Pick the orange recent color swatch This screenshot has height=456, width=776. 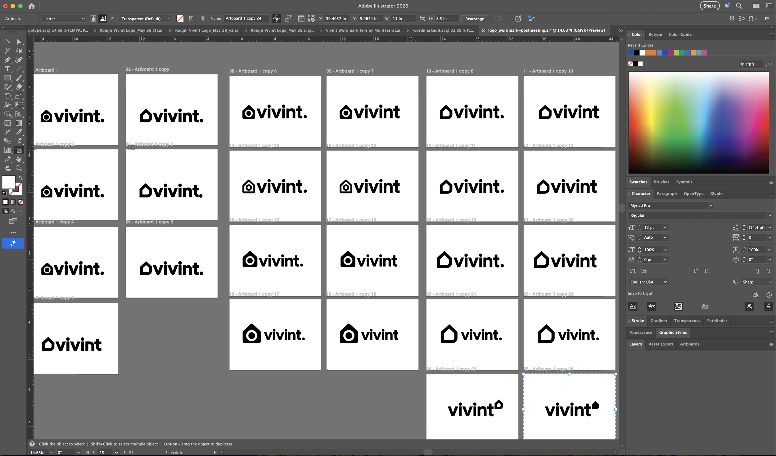(x=648, y=53)
